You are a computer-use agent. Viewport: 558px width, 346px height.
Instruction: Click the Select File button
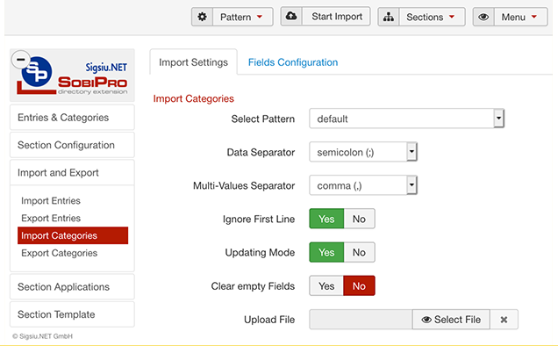(451, 320)
